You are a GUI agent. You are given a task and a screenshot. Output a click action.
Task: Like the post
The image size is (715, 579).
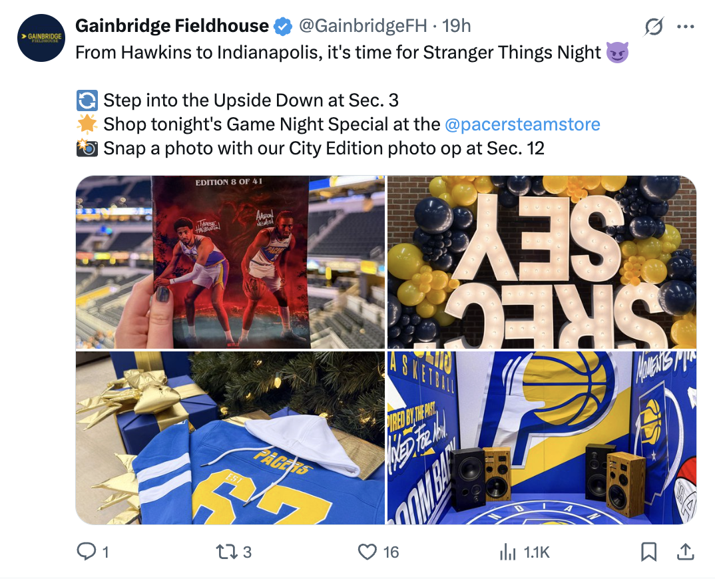coord(367,552)
